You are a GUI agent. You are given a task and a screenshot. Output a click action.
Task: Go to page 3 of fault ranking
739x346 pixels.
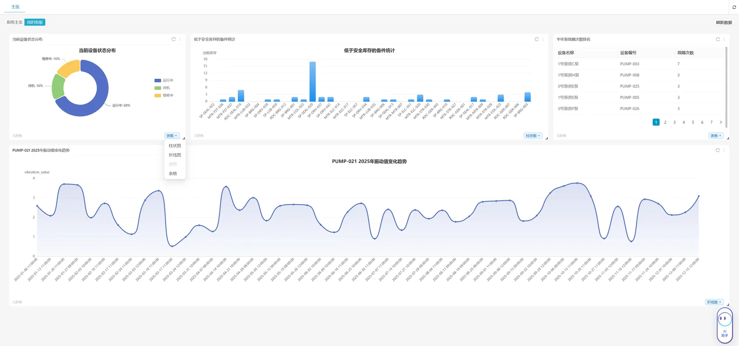[675, 122]
